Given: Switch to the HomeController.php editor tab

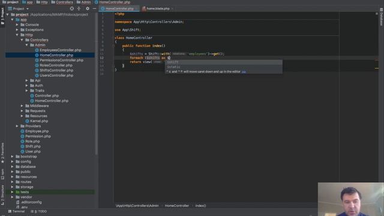Looking at the screenshot, I should (x=119, y=8).
